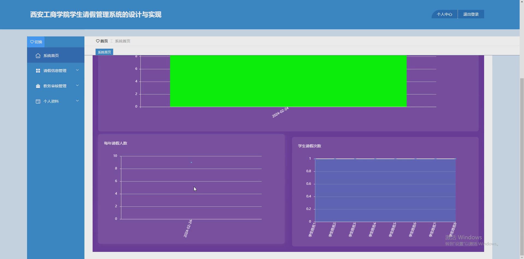The image size is (524, 259).
Task: Click the home icon in sidebar
Action: click(38, 55)
